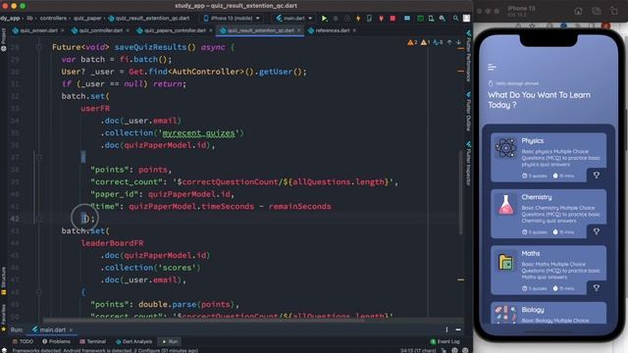The image size is (628, 353).
Task: Click the Physics atom image
Action: [506, 148]
